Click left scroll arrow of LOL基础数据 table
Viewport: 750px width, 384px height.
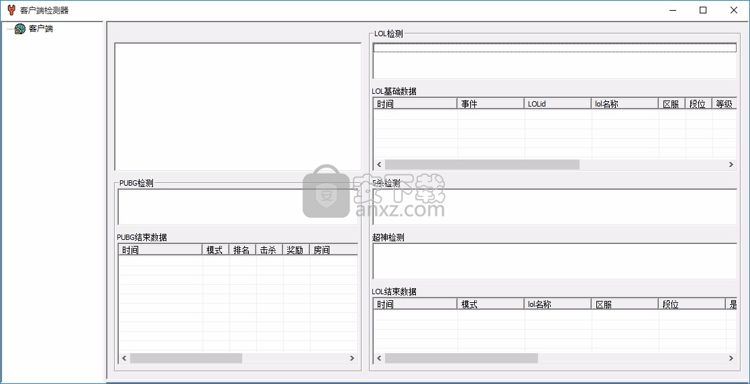(379, 164)
